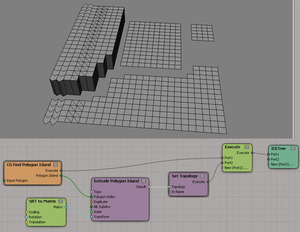Click the Execute node's menu icon
Image resolution: width=300 pixels, height=232 pixels.
246,147
